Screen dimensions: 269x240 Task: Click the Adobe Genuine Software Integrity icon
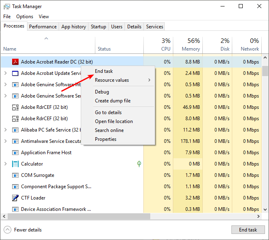point(15,85)
